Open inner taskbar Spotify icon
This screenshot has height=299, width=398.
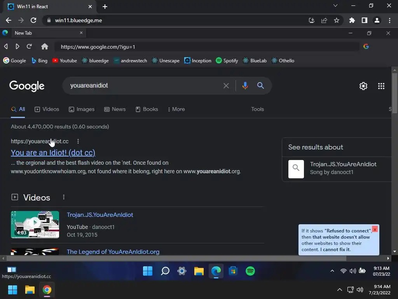pos(250,271)
